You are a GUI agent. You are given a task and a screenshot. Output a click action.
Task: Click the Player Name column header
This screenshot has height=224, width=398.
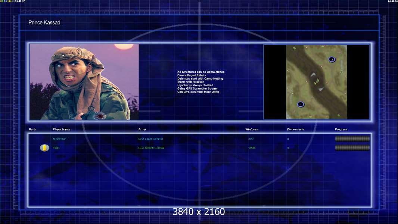point(62,130)
